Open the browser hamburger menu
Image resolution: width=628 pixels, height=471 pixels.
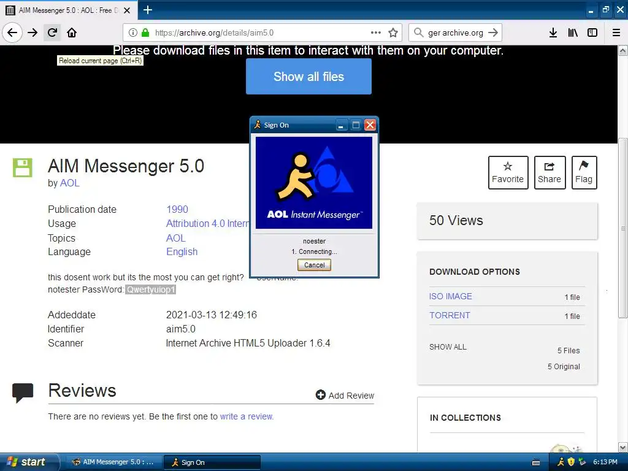click(x=616, y=33)
